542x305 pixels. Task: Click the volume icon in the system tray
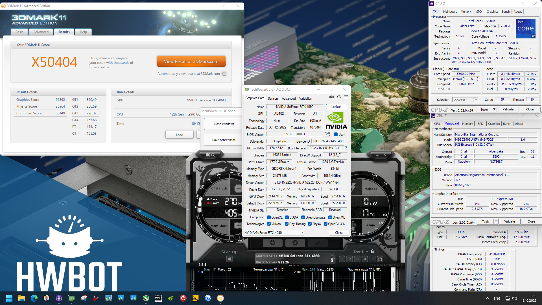pyautogui.click(x=515, y=298)
